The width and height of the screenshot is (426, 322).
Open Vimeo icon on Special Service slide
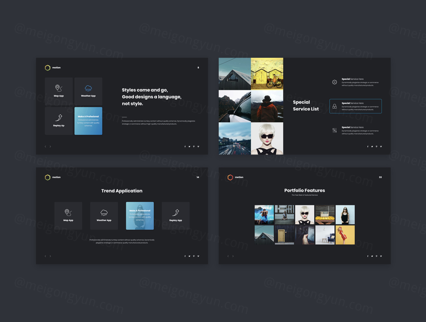[381, 147]
